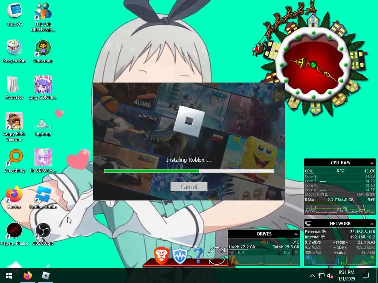Image resolution: width=378 pixels, height=283 pixels.
Task: Click the Roblox installer progress bar
Action: pyautogui.click(x=189, y=171)
